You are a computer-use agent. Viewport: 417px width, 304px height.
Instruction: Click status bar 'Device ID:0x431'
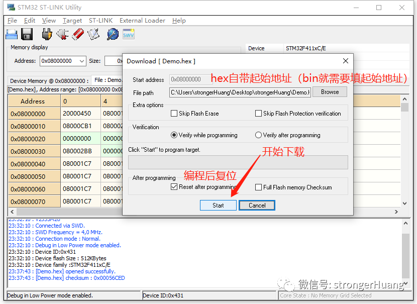(x=163, y=295)
